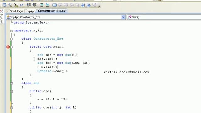Click the 'Console.Read();' statement
This screenshot has width=201, height=113.
[x=52, y=71]
